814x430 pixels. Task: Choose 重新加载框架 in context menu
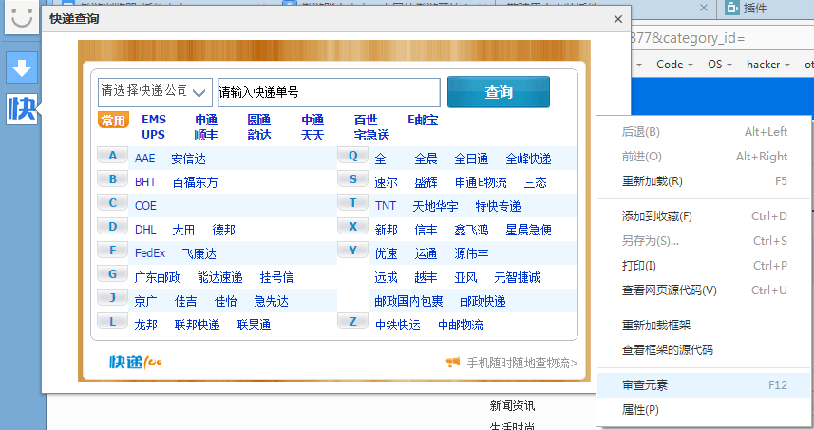tap(704, 326)
